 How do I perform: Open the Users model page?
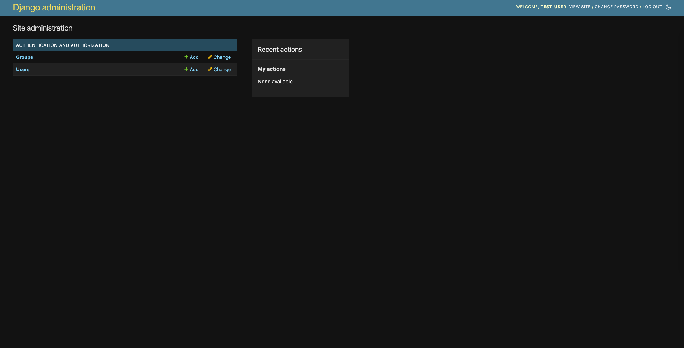tap(23, 69)
